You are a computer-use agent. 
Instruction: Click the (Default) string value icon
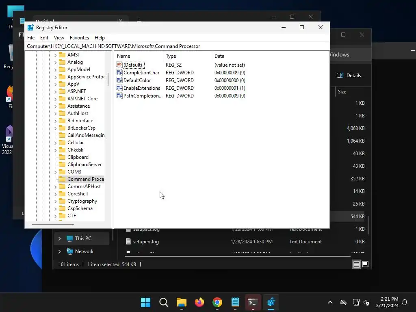119,65
